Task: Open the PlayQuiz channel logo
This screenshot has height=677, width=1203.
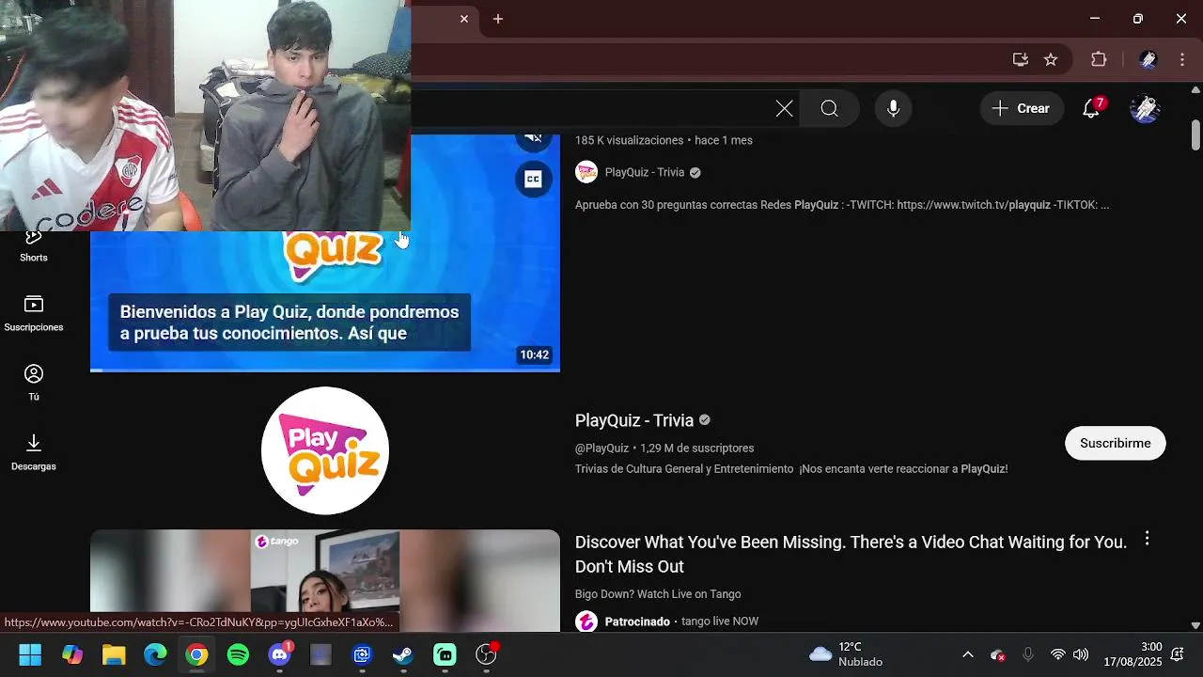Action: (325, 450)
